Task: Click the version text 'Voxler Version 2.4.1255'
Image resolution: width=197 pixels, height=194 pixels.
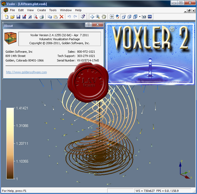Action: pos(46,35)
